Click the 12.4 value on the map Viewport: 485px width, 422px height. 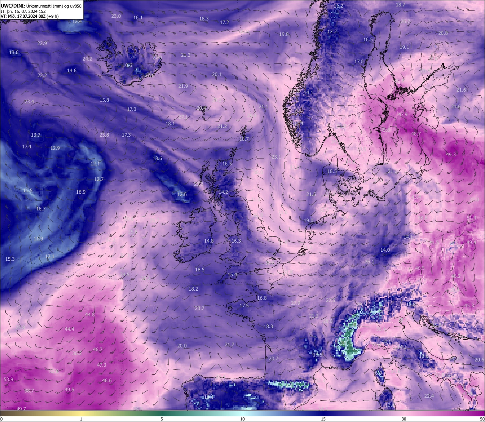(77, 21)
